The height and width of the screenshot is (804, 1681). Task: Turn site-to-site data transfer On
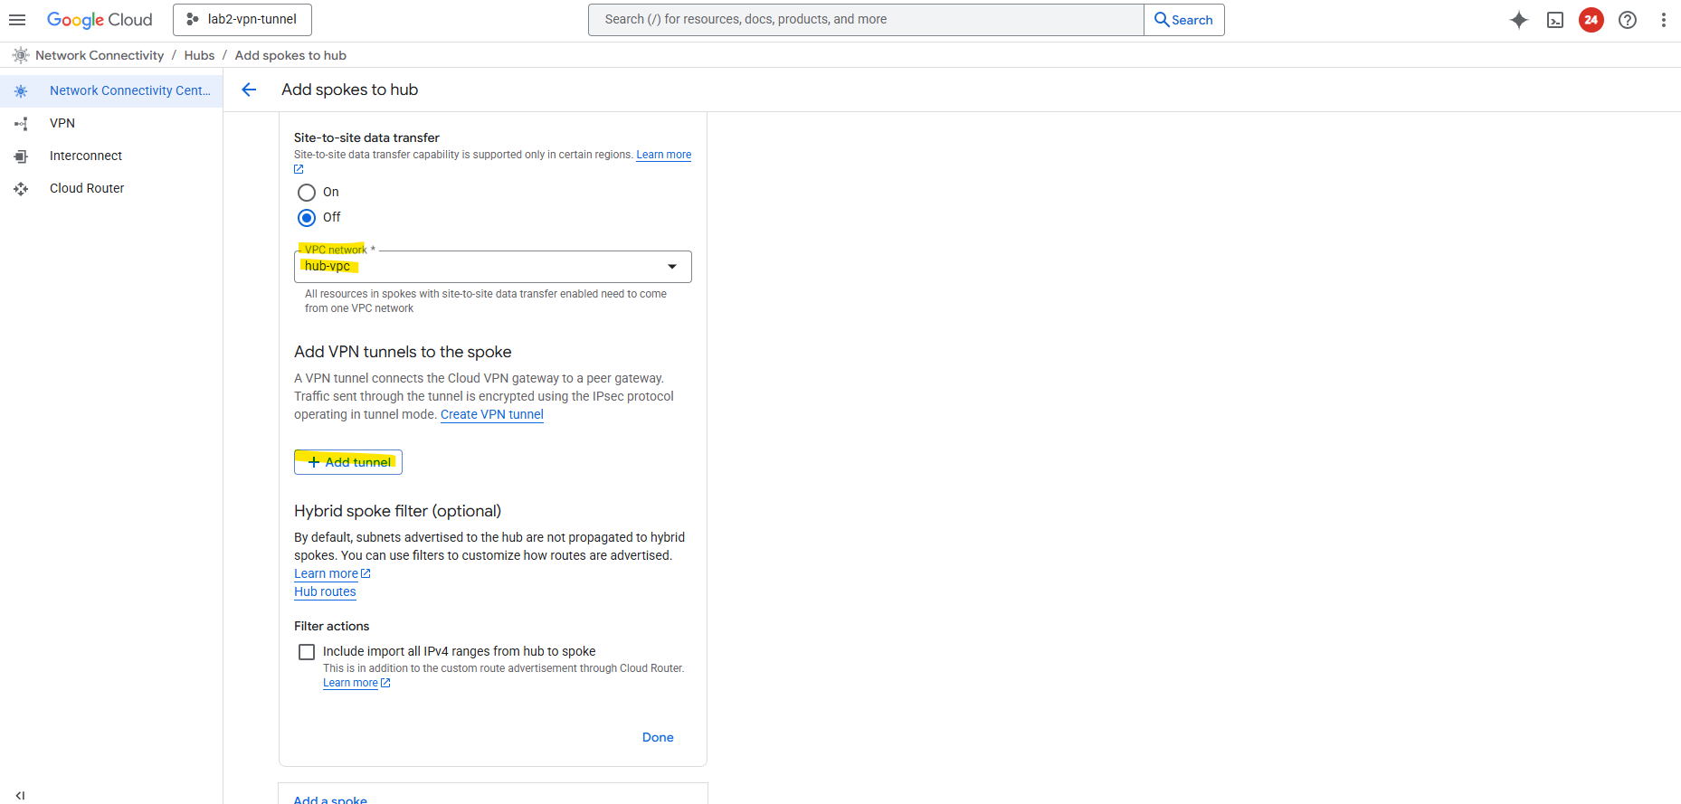click(x=307, y=193)
